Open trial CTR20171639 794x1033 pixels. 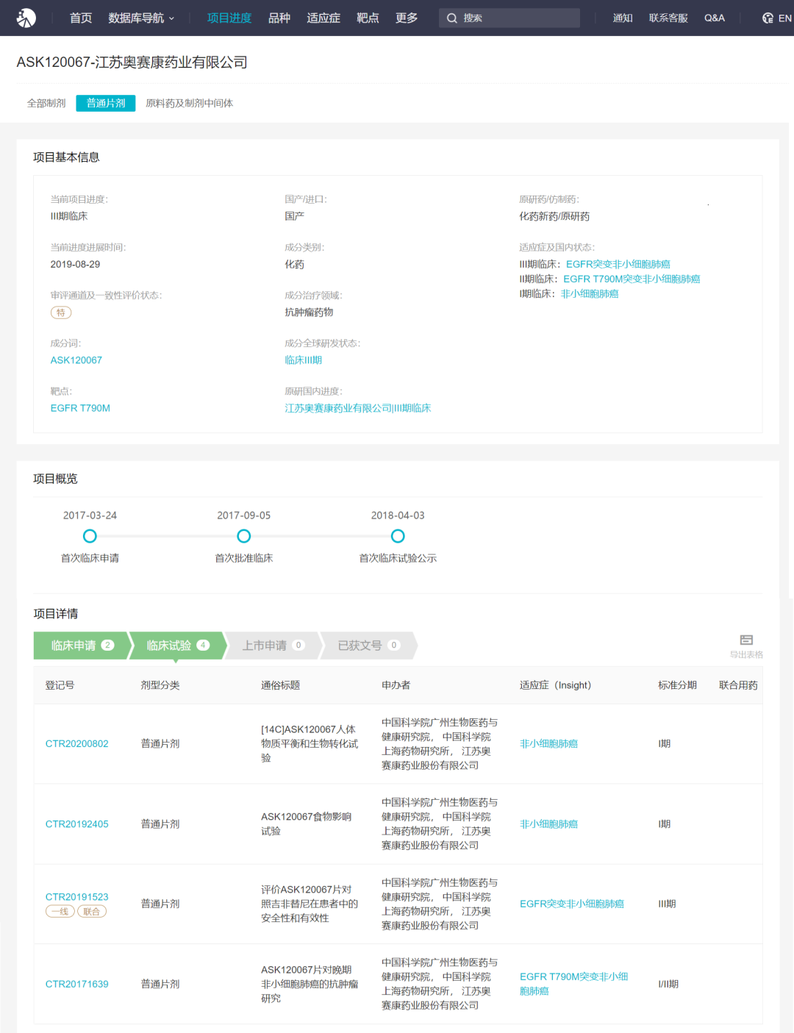pos(77,984)
